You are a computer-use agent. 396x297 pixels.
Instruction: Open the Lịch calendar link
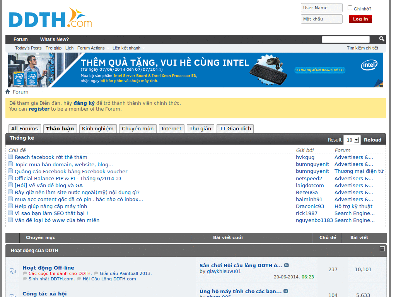click(x=70, y=48)
